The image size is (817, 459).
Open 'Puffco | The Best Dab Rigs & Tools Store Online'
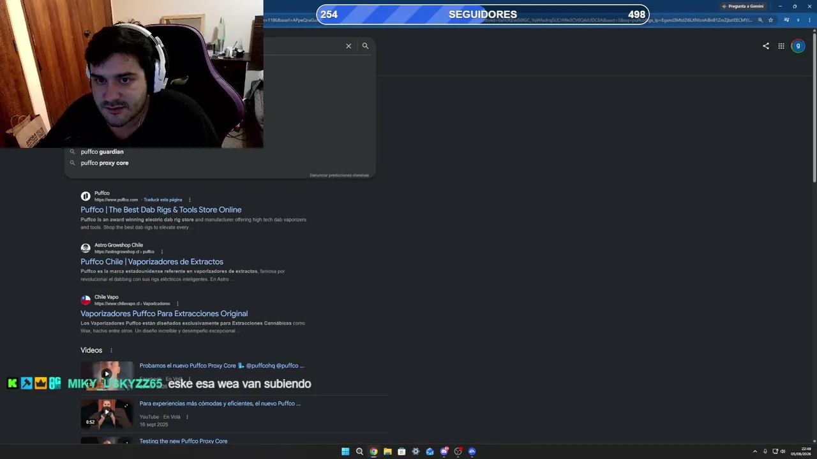[x=161, y=210]
